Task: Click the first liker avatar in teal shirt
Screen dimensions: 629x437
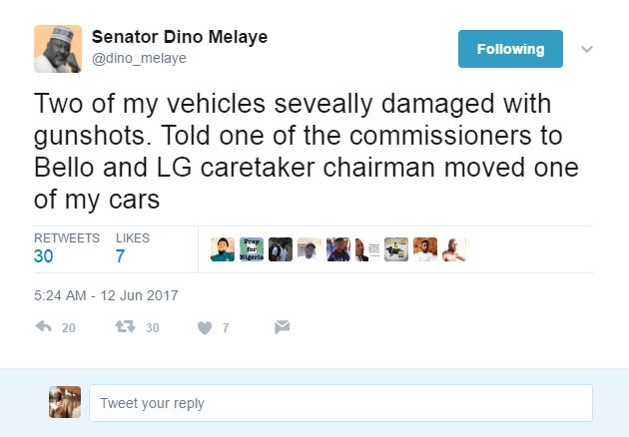Action: (x=223, y=249)
